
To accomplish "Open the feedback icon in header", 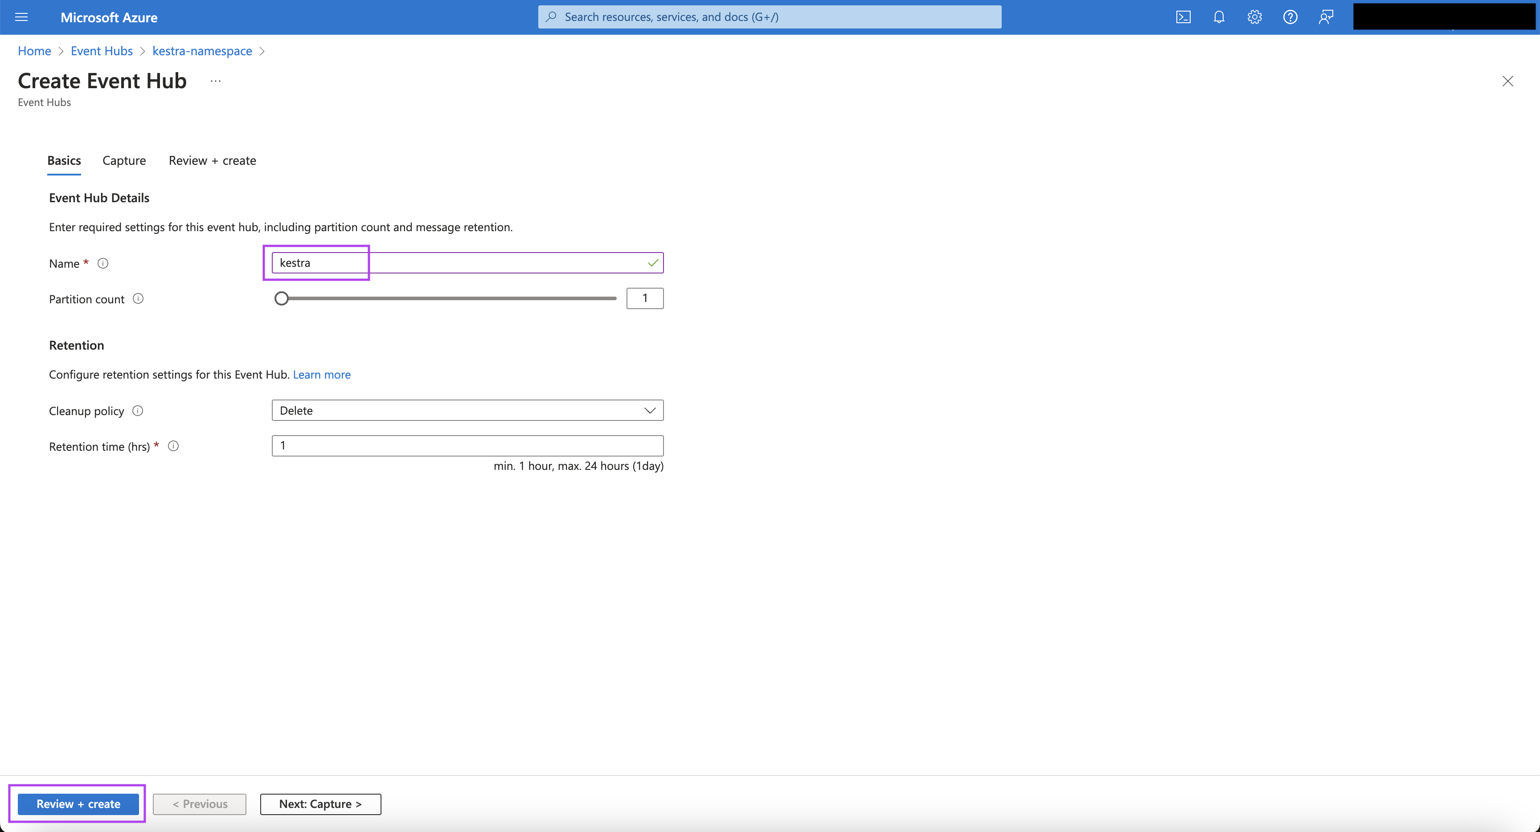I will click(1325, 17).
